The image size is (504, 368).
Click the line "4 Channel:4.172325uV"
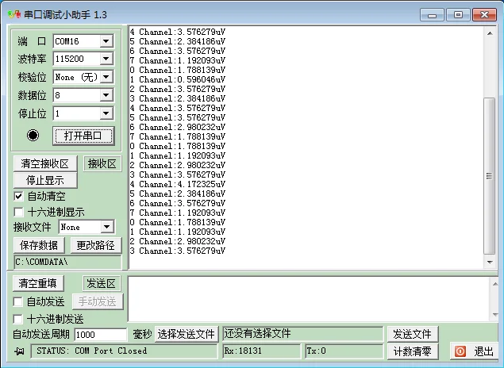(178, 184)
